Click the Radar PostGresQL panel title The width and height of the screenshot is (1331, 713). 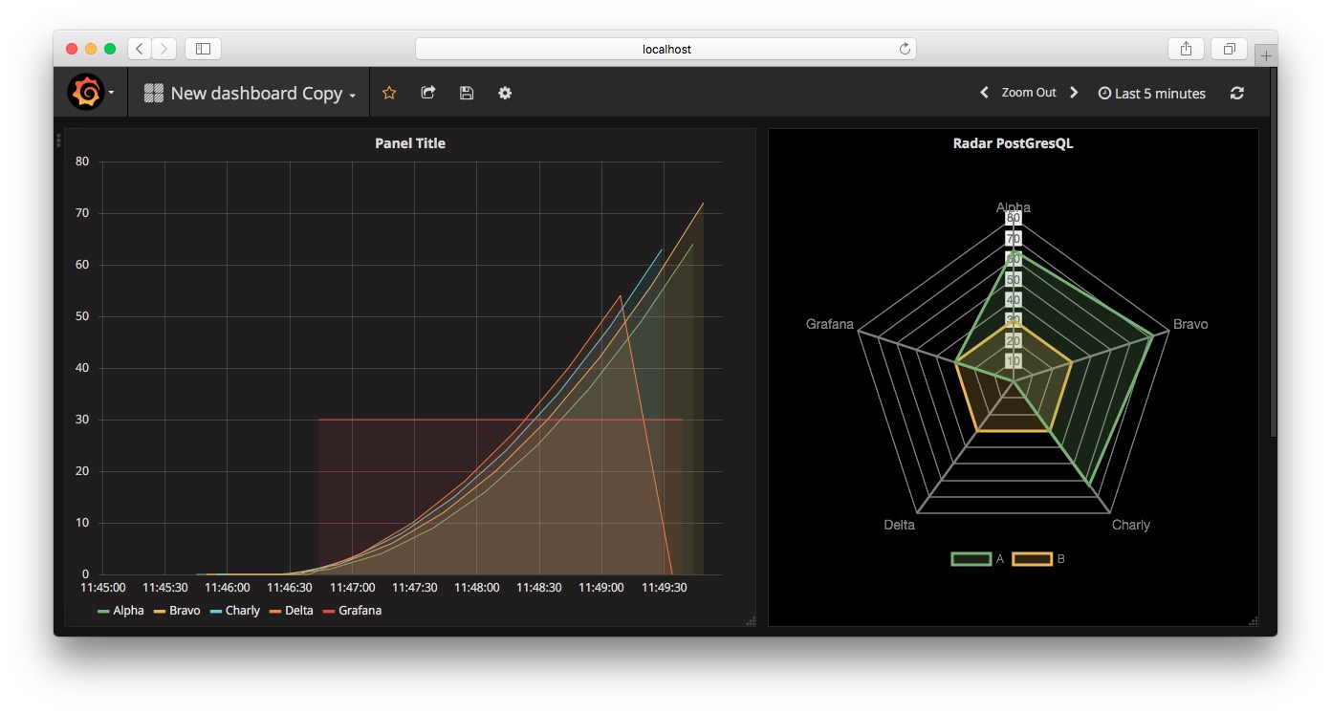(x=1014, y=143)
